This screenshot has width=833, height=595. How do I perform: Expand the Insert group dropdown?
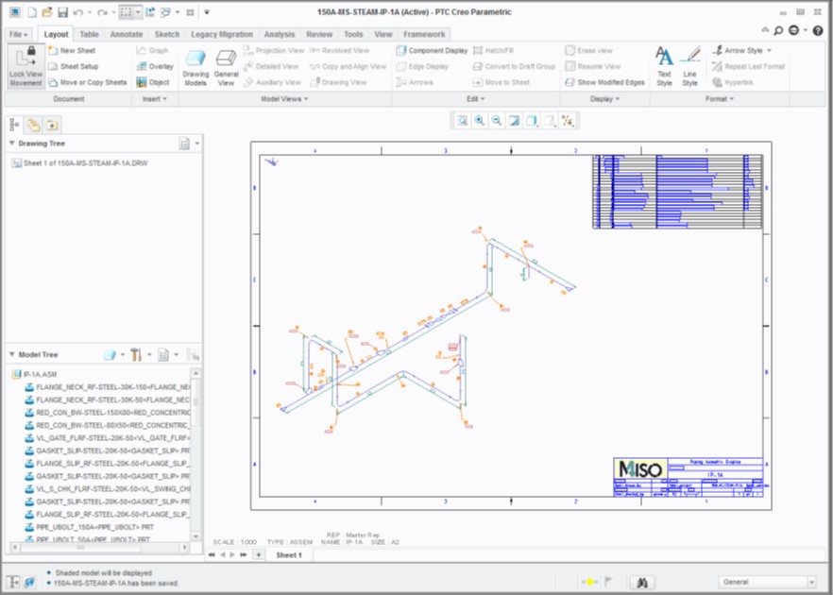point(155,99)
